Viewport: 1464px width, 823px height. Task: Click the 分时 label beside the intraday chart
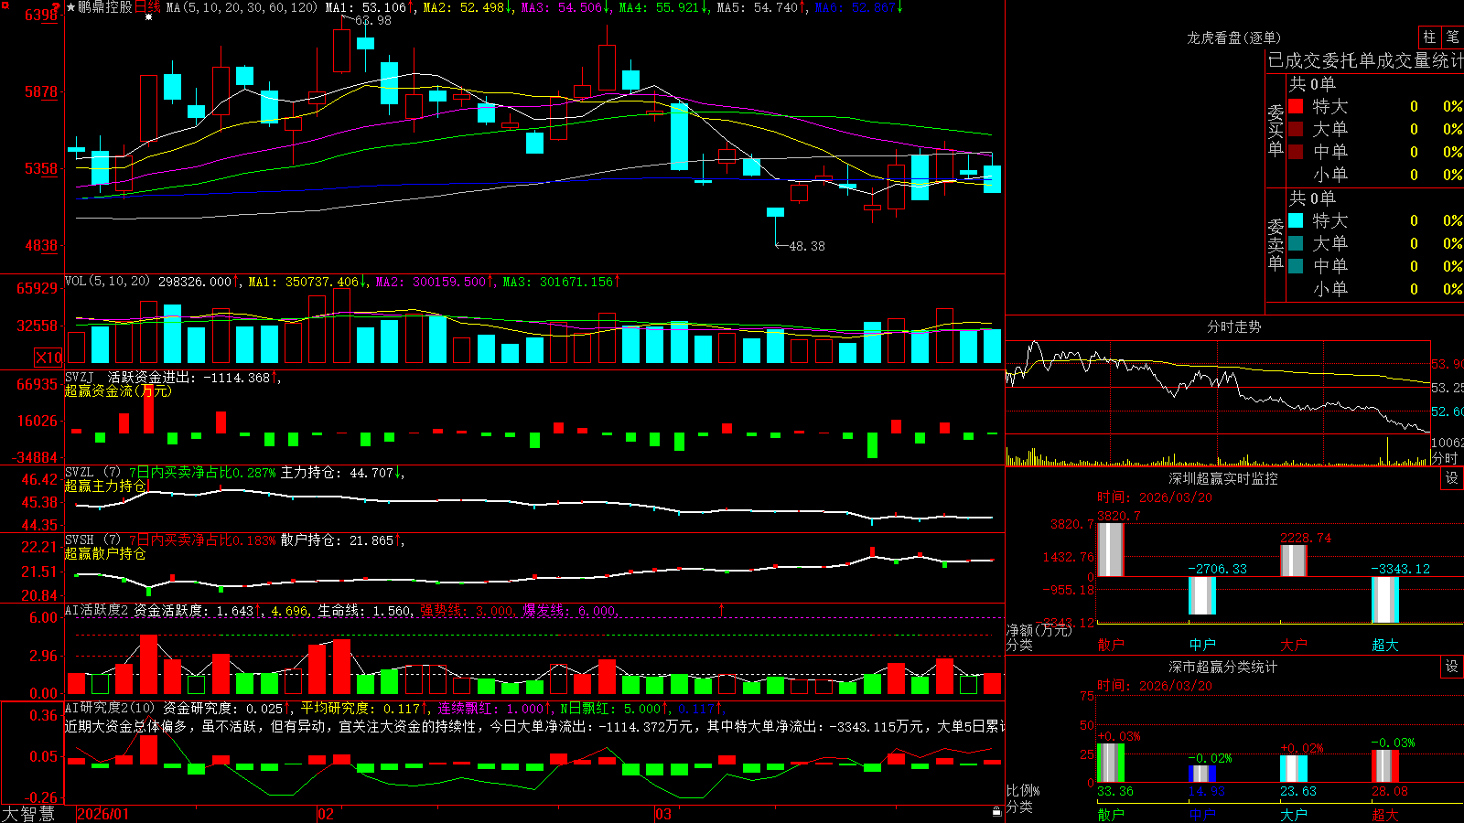pos(1445,458)
